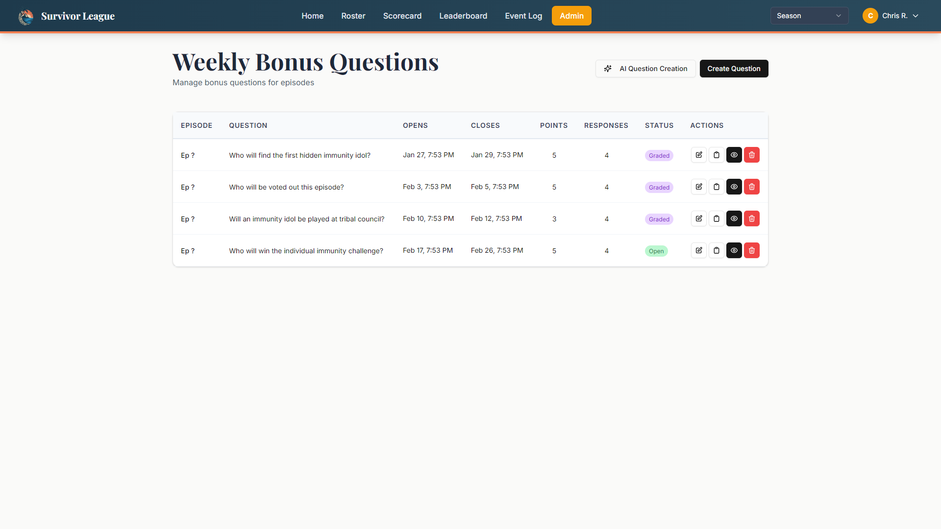Click 'Ep ?' in the hidden immunity idol row

click(188, 155)
